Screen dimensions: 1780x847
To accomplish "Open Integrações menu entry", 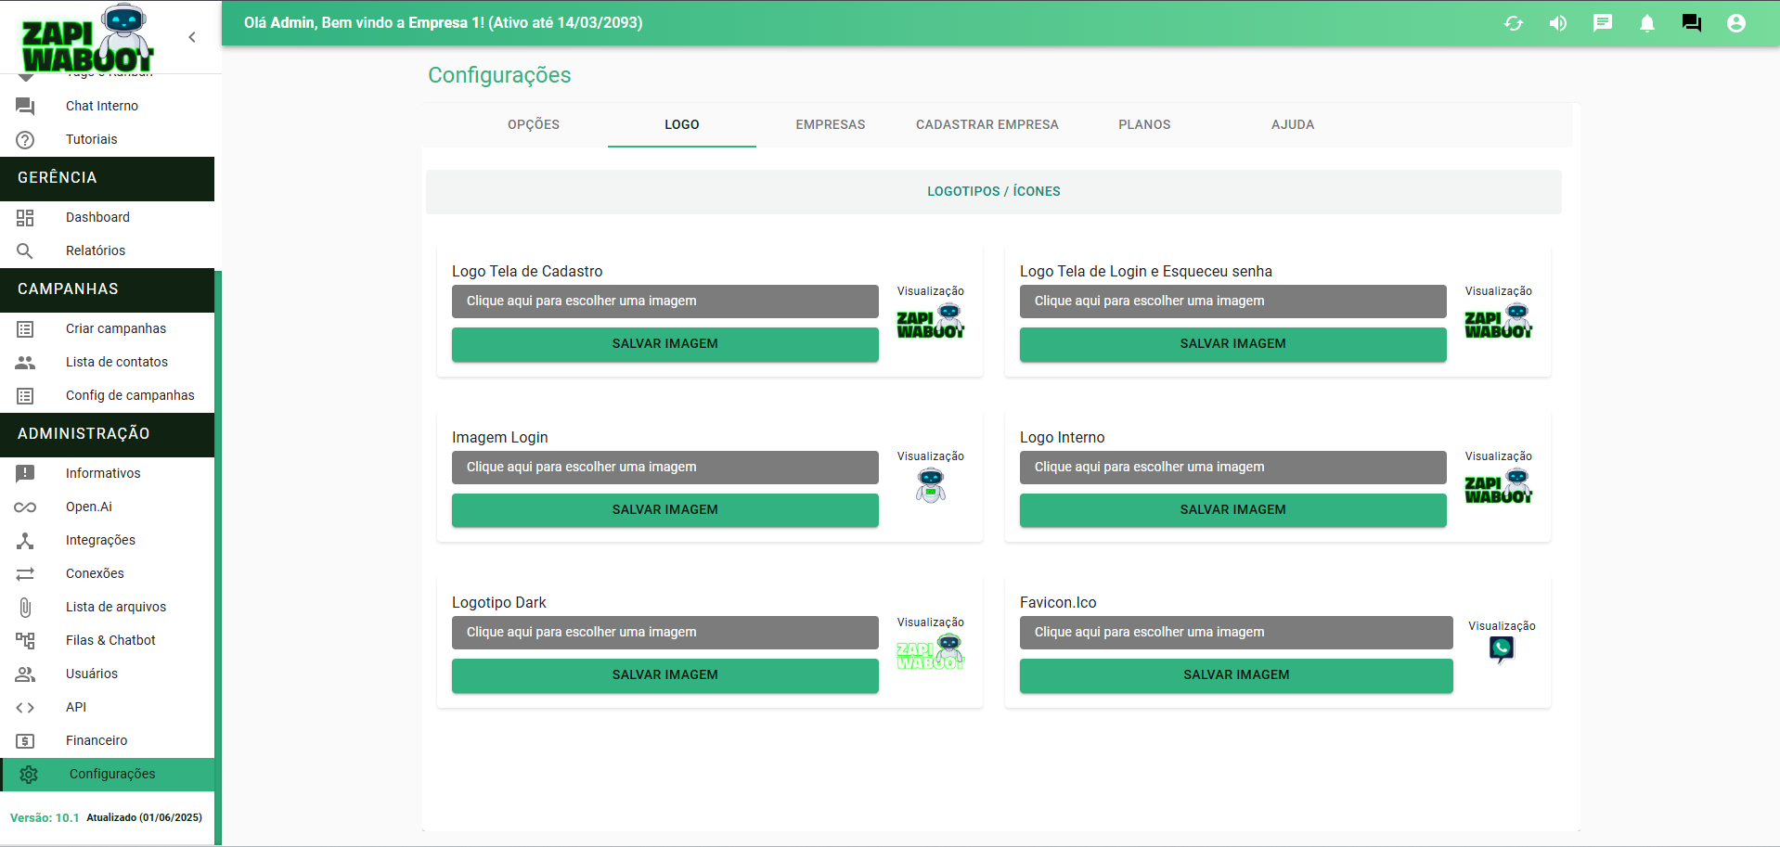I will point(107,540).
